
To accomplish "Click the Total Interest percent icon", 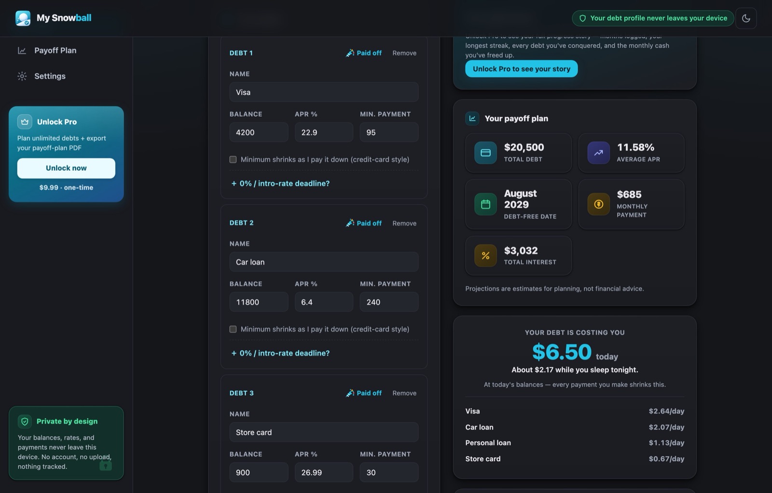I will point(485,256).
